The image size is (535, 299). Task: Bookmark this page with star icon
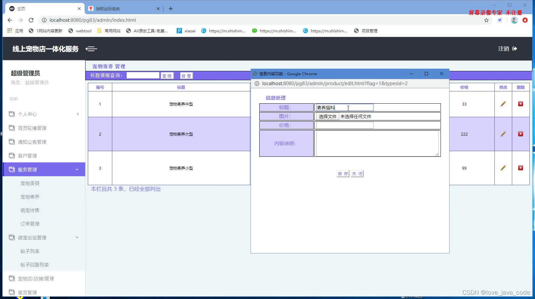click(x=486, y=20)
